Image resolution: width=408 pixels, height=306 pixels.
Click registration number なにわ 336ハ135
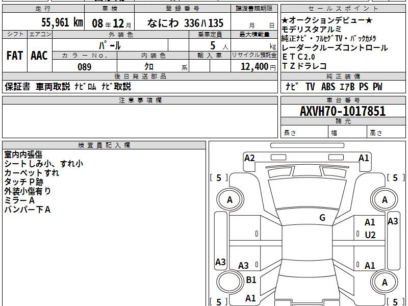[x=185, y=23]
